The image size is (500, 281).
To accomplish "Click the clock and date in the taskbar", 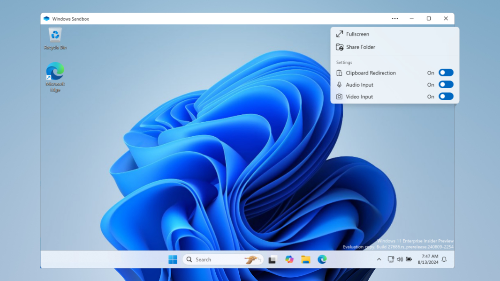I will (x=430, y=259).
